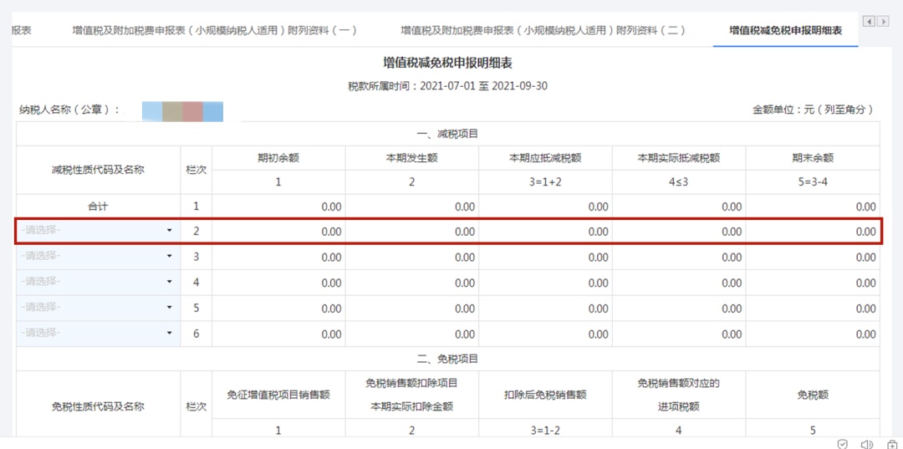Open the row 2 tax reduction code dropdown
This screenshot has height=449, width=903.
pos(99,231)
